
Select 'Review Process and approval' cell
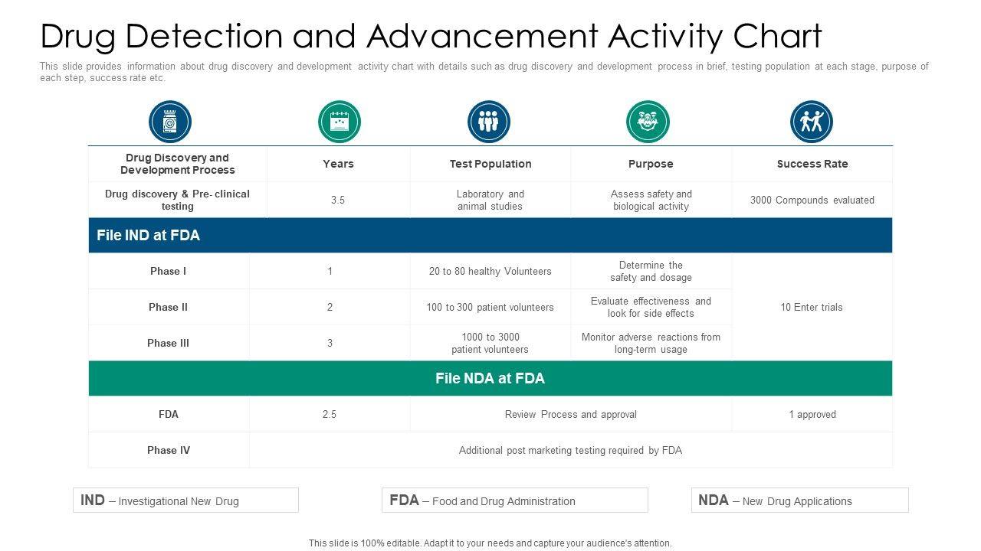pos(571,414)
